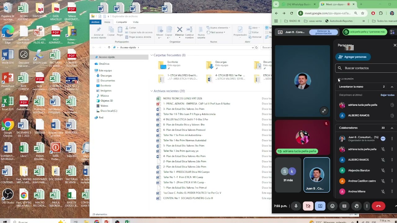Open the EPSON Scan desktop icon

(40, 57)
